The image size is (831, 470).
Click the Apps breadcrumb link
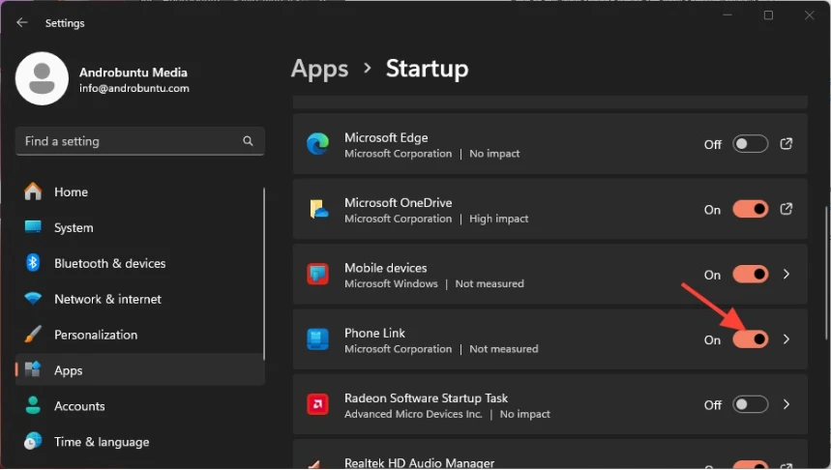[319, 69]
